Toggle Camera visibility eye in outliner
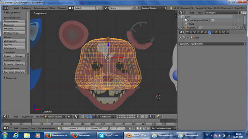Screen dimensions: 248x139 [234, 27]
